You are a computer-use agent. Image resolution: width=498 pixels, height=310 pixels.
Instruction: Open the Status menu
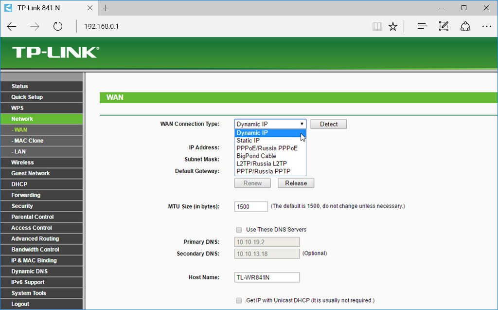click(42, 86)
